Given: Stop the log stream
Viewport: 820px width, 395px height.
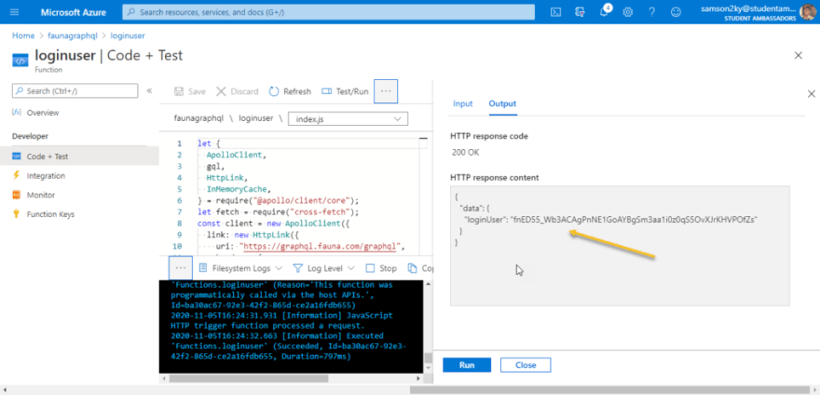Looking at the screenshot, I should click(381, 268).
